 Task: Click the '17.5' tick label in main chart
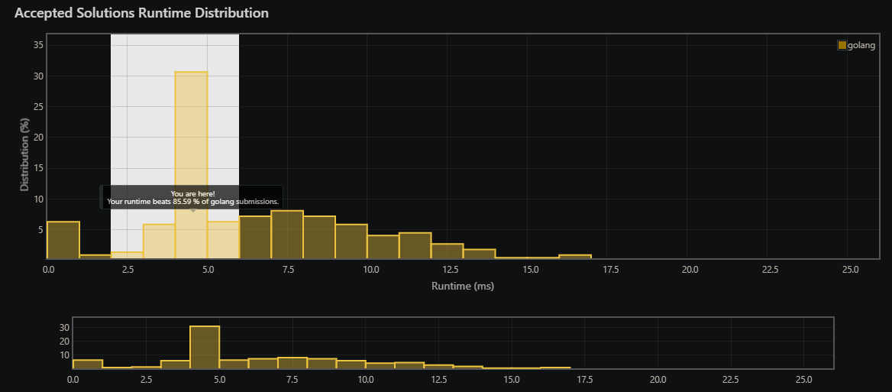click(609, 268)
